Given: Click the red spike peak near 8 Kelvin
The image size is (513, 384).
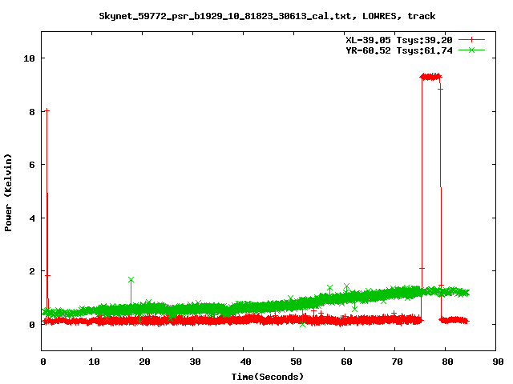Looking at the screenshot, I should [46, 111].
